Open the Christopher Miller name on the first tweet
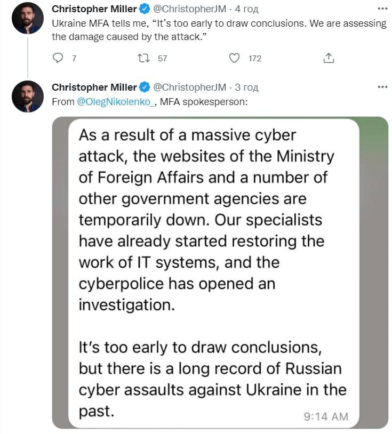 point(94,9)
